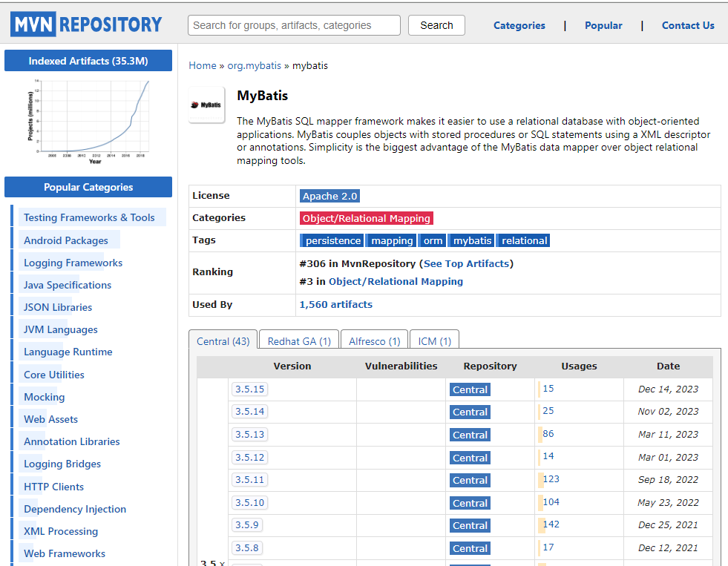
Task: Open 1,560 artifacts used-by link
Action: [335, 304]
